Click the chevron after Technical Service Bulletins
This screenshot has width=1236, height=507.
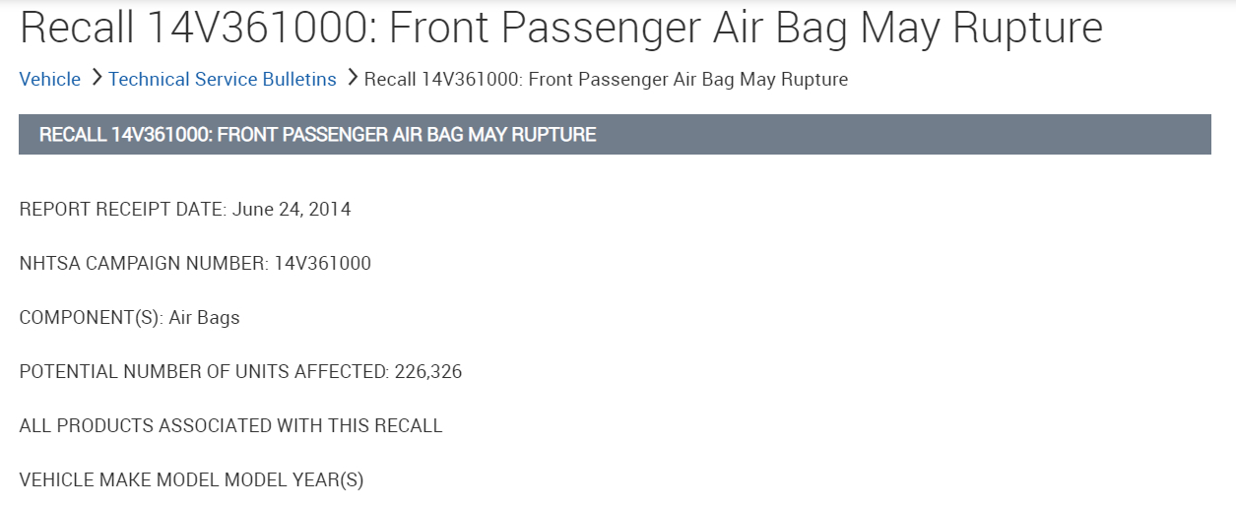(x=351, y=78)
